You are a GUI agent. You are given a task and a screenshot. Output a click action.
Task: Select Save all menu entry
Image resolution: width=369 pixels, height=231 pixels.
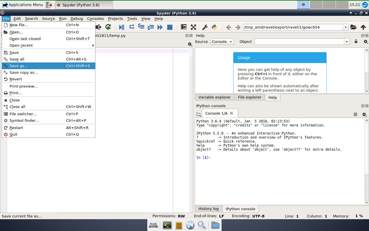[48, 59]
